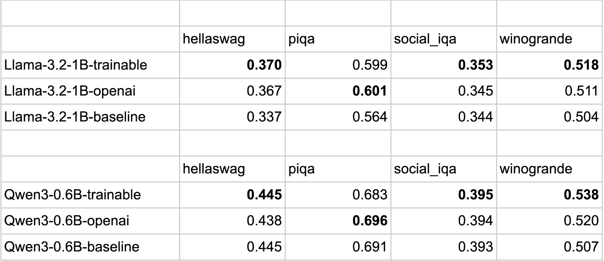
Task: Select the 0.511 winogrande cell
Action: pyautogui.click(x=581, y=91)
